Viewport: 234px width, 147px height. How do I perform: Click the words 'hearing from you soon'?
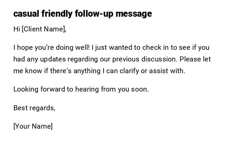pyautogui.click(x=112, y=89)
